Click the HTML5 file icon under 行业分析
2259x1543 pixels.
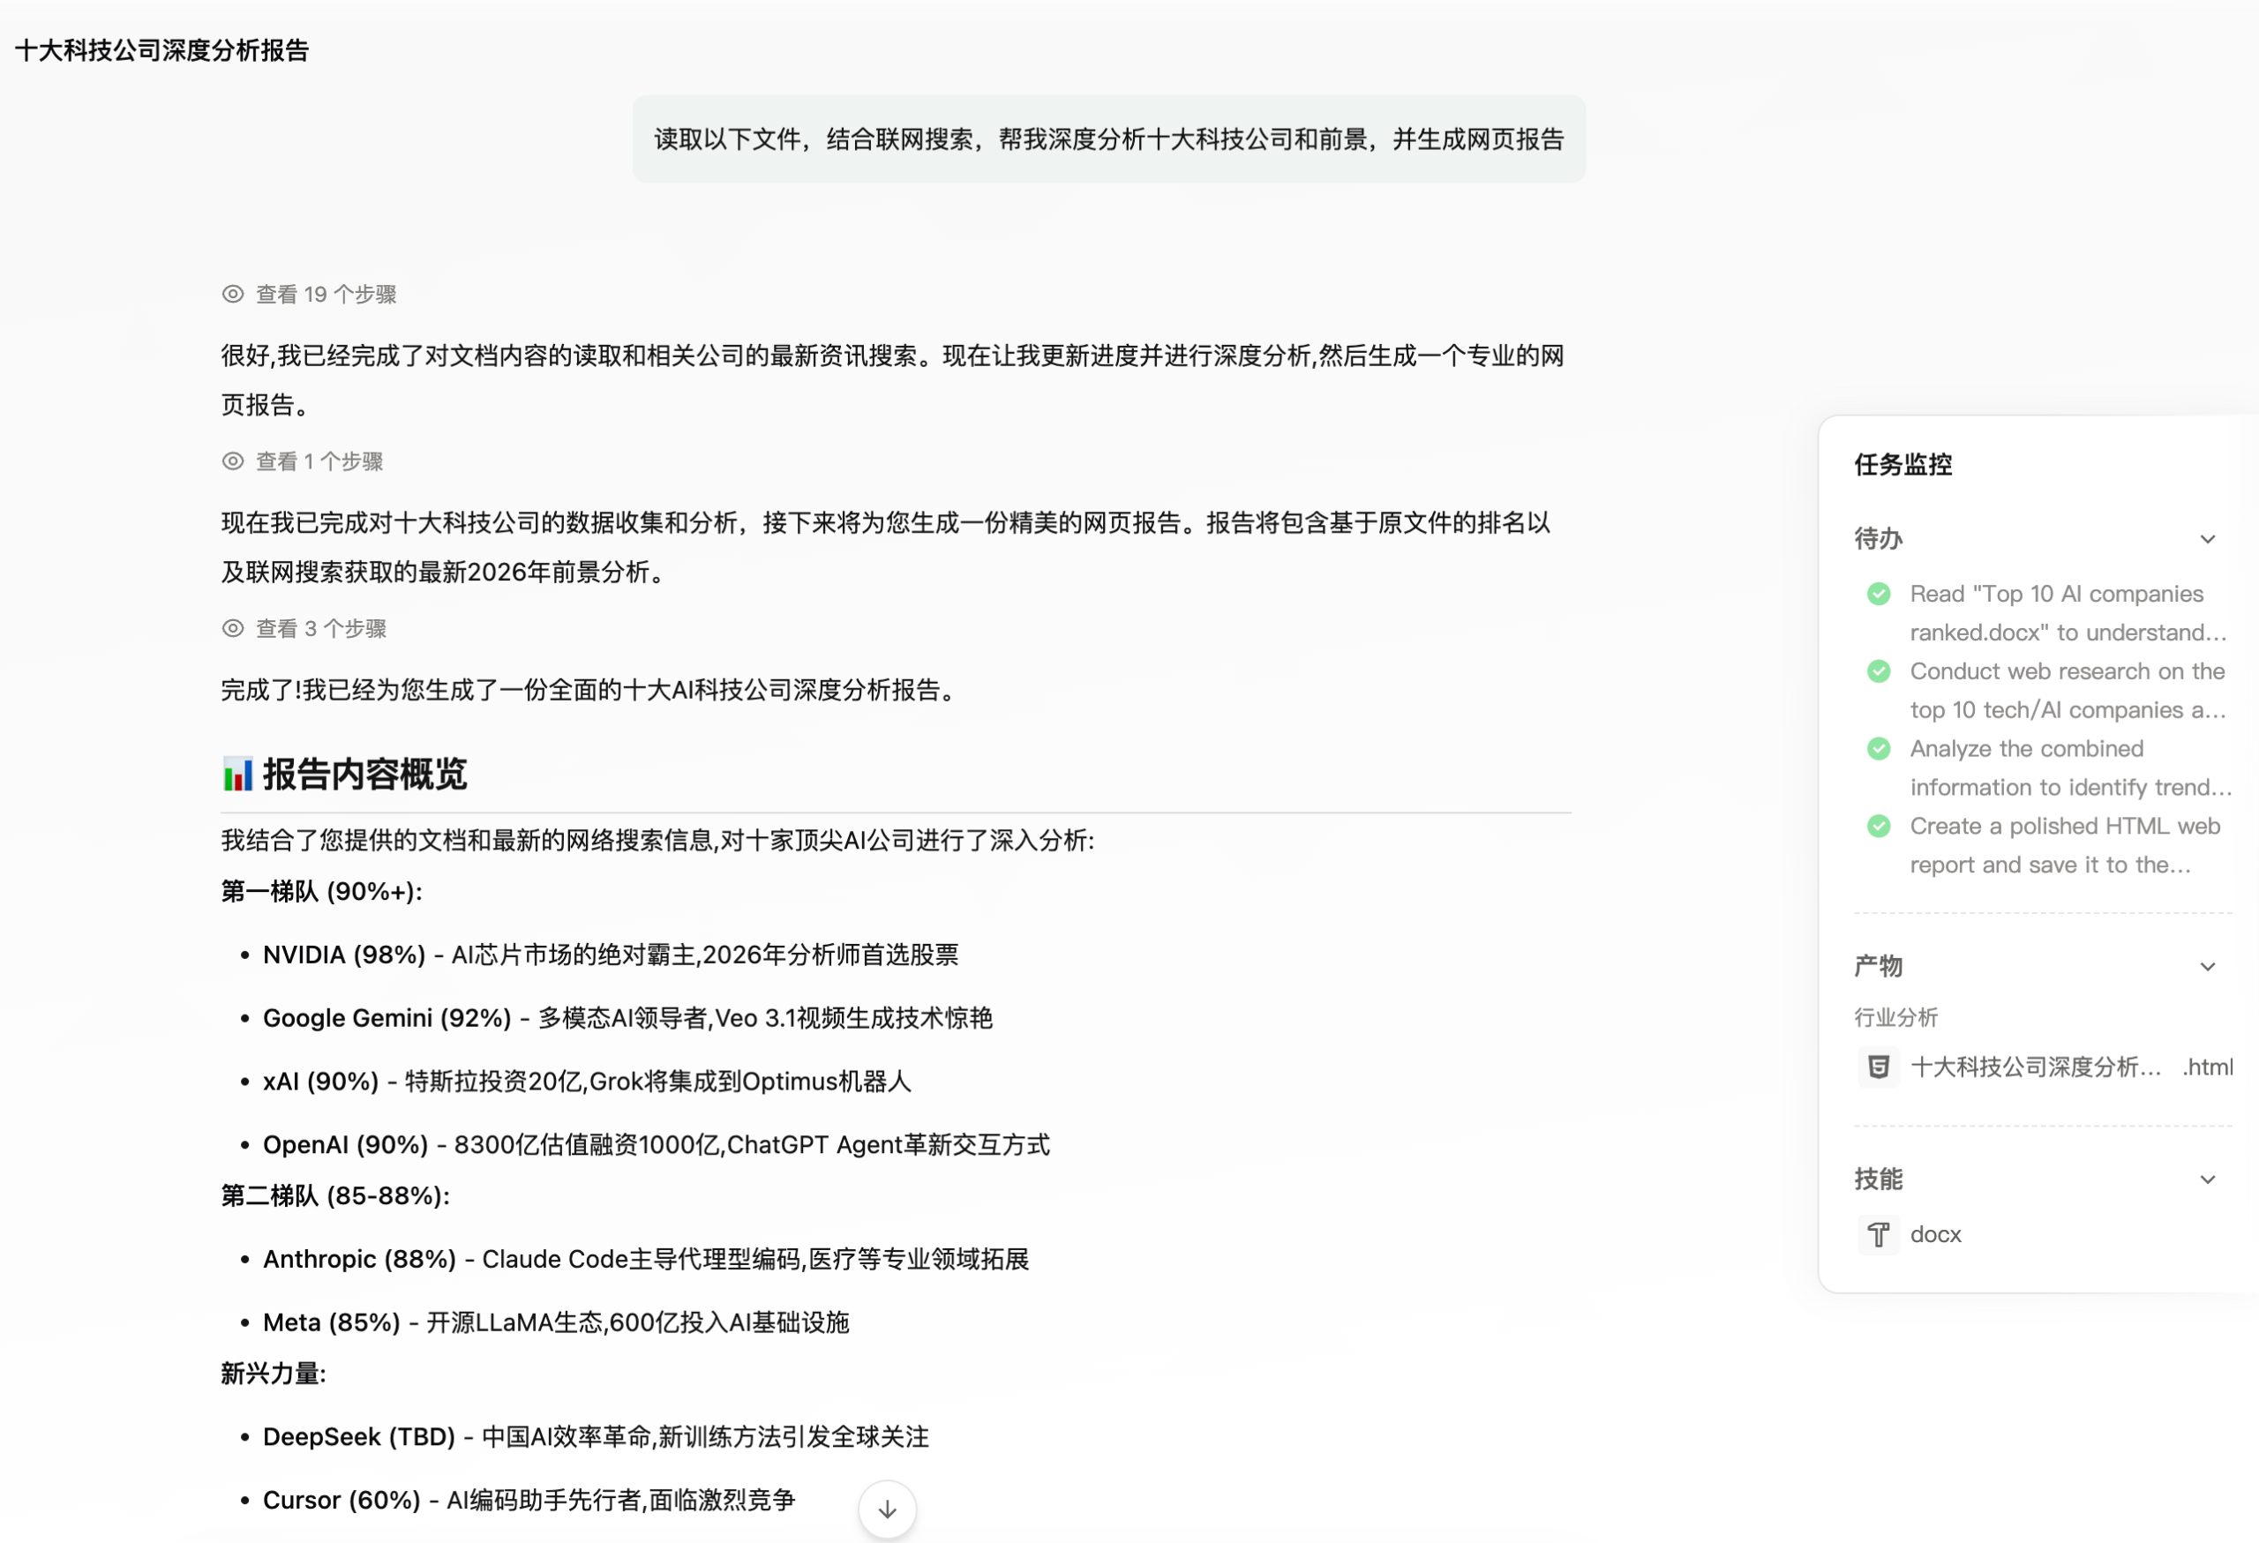pos(1878,1067)
